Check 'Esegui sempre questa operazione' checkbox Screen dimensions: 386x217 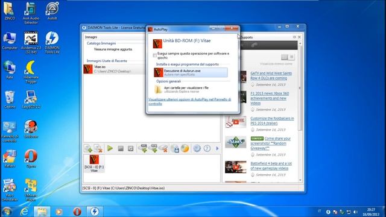(154, 55)
